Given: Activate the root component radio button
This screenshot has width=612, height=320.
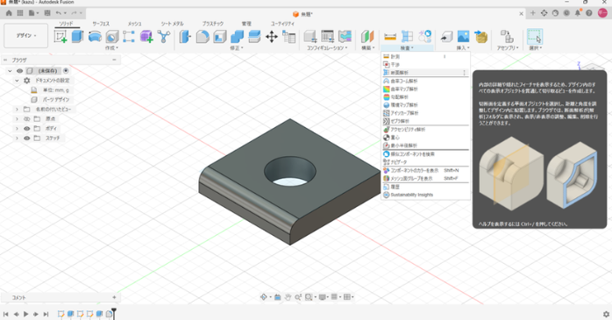Looking at the screenshot, I should pos(66,71).
